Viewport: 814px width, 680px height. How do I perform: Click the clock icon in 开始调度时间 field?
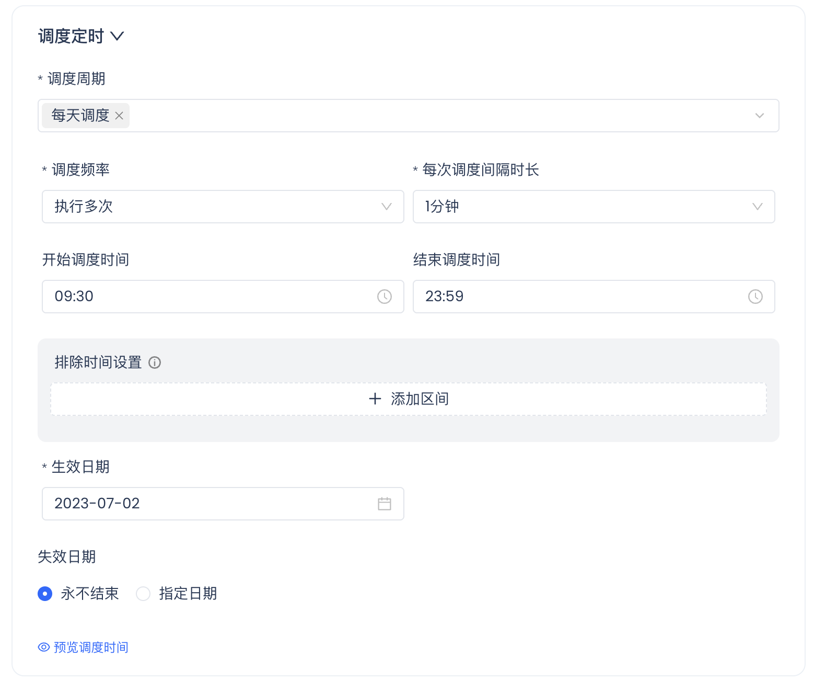(x=385, y=297)
